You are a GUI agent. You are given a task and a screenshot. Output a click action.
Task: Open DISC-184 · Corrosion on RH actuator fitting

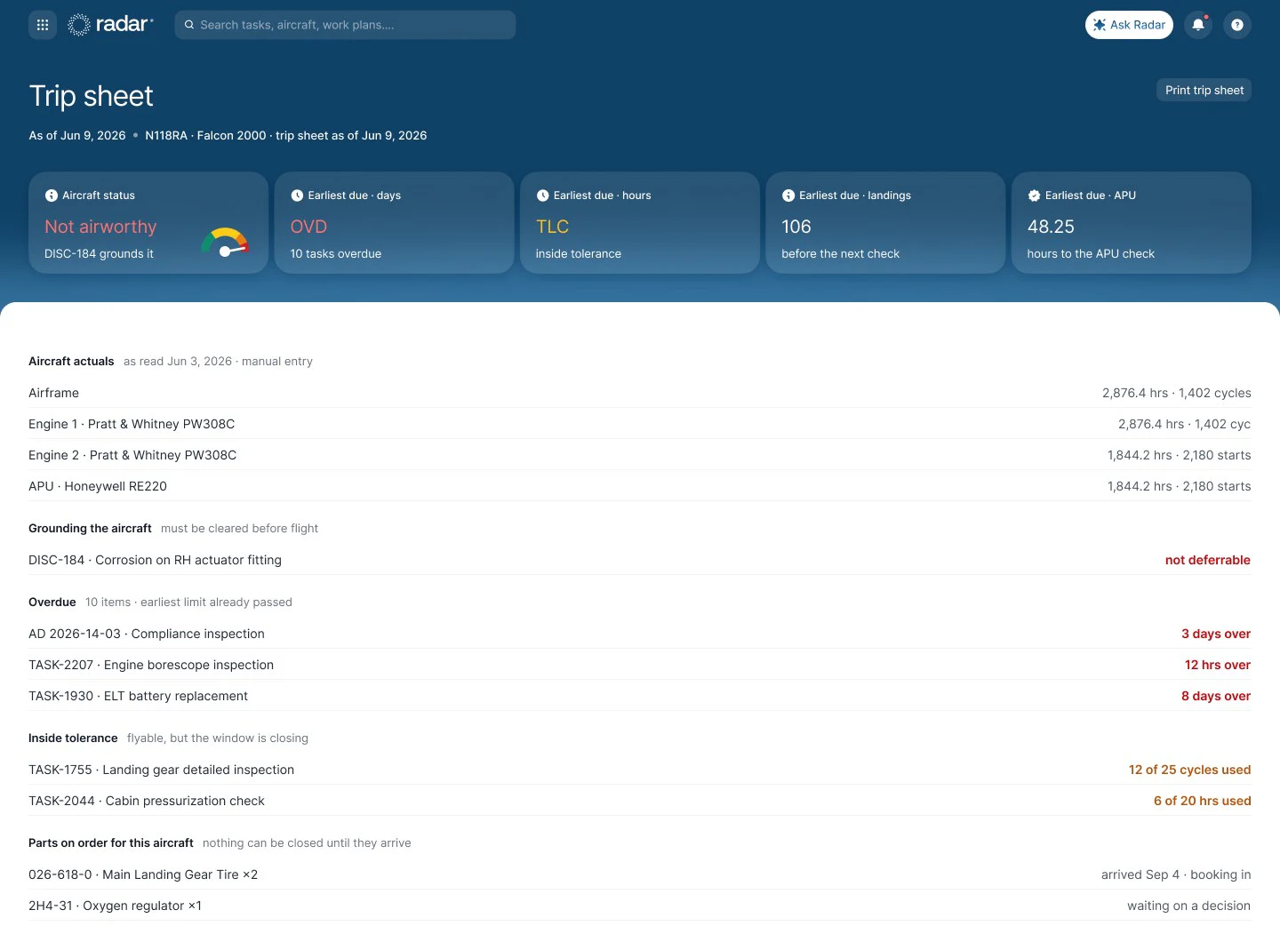(x=640, y=560)
